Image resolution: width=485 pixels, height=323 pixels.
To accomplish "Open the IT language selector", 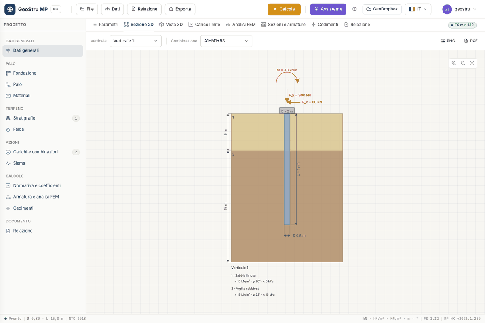I will [418, 9].
